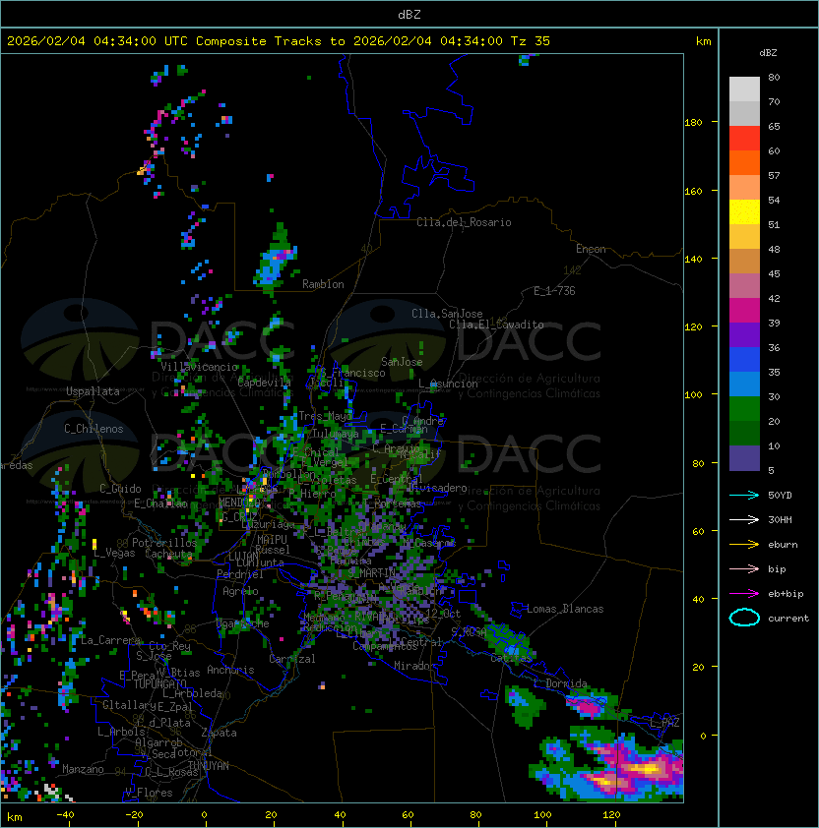Click the 'Carrizal' map label
Viewport: 819px width, 828px height.
[x=292, y=659]
